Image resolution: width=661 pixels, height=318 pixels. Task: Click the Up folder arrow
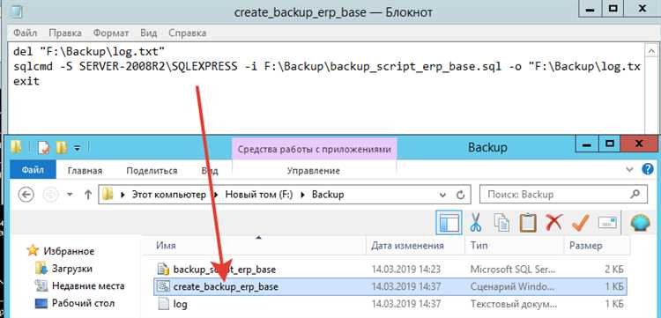coord(88,195)
